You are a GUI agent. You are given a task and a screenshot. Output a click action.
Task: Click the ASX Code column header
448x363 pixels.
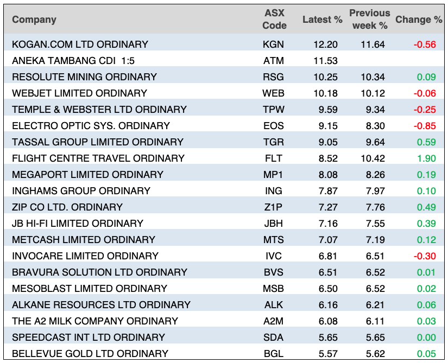click(274, 20)
